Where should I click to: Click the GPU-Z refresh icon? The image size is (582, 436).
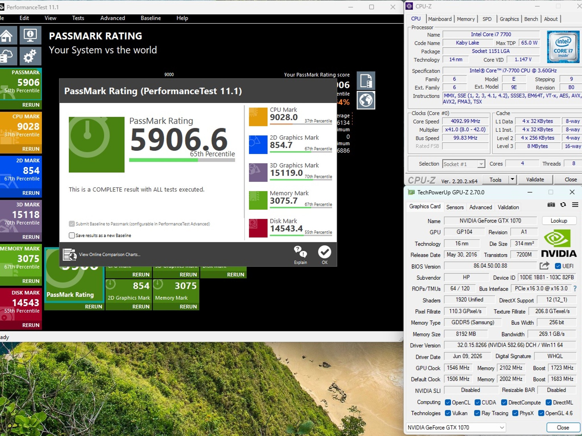click(563, 205)
